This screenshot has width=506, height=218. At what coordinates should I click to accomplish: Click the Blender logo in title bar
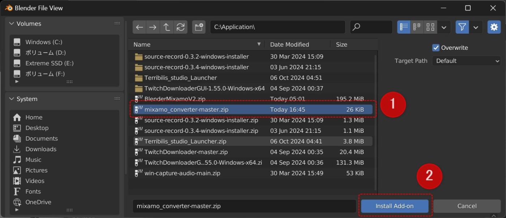[x=9, y=8]
